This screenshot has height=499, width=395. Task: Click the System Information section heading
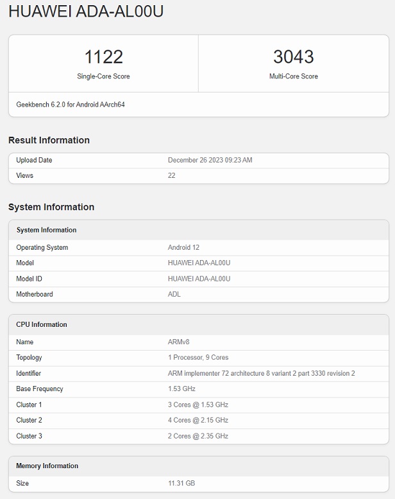point(51,207)
